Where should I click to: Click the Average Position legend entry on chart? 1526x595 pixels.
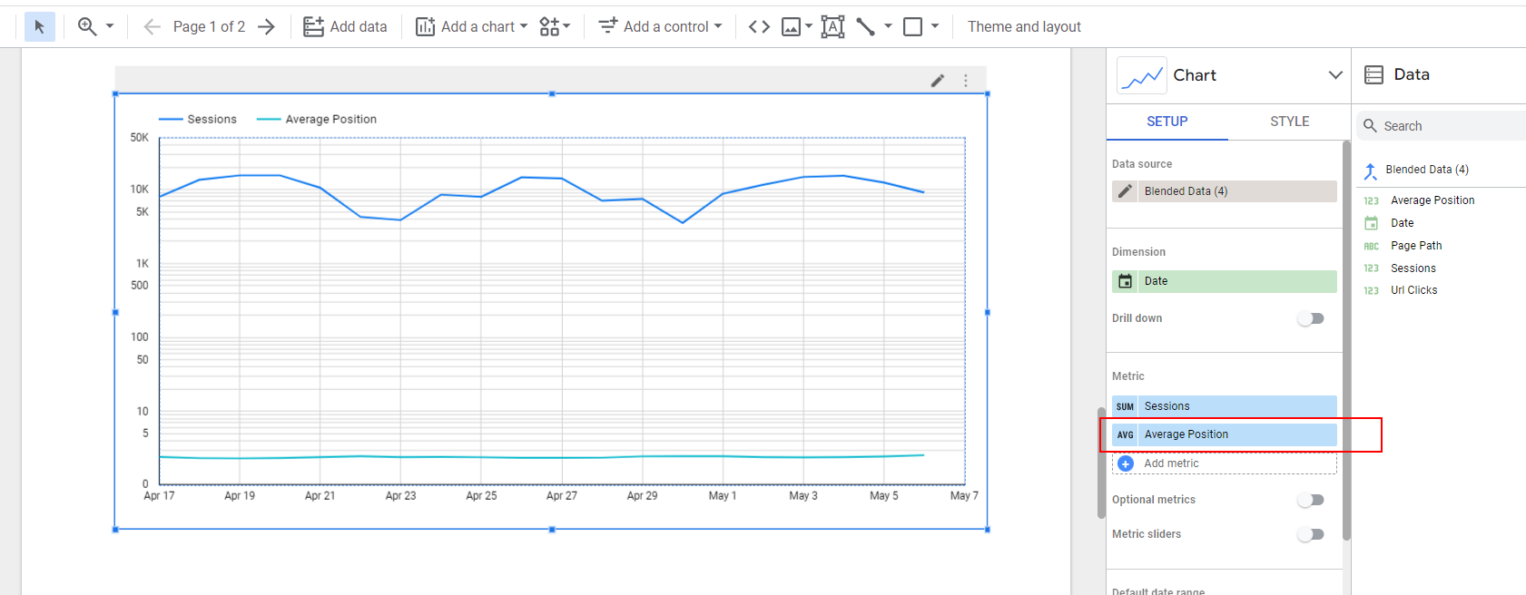coord(317,119)
